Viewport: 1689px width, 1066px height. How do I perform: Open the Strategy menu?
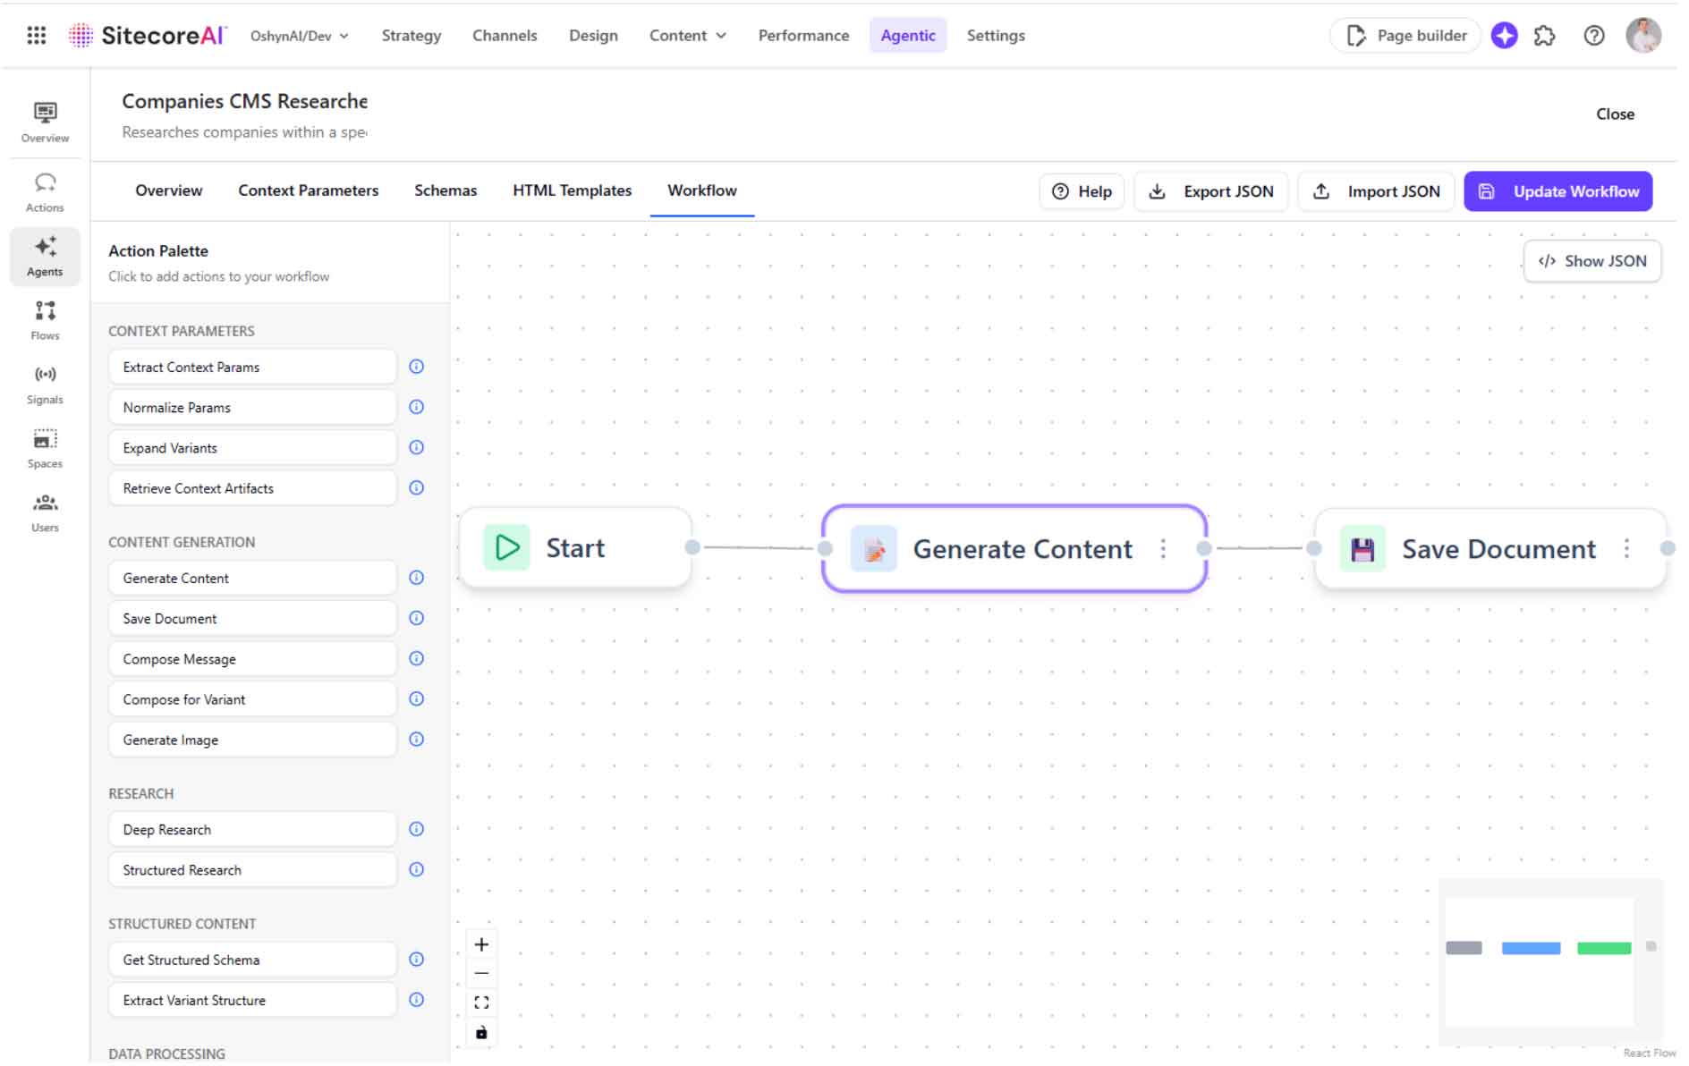click(412, 36)
